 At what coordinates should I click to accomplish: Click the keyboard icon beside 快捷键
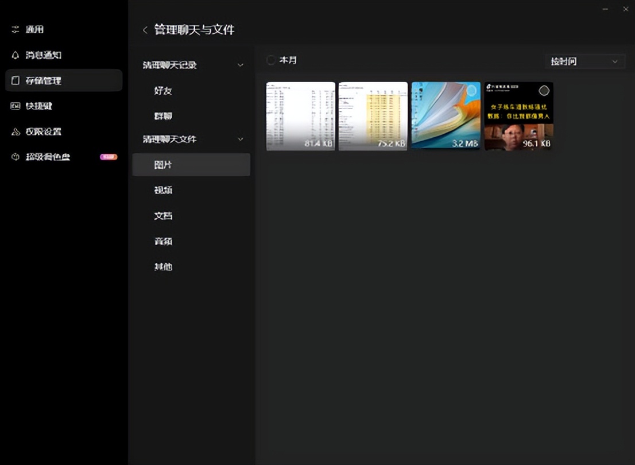(x=16, y=106)
